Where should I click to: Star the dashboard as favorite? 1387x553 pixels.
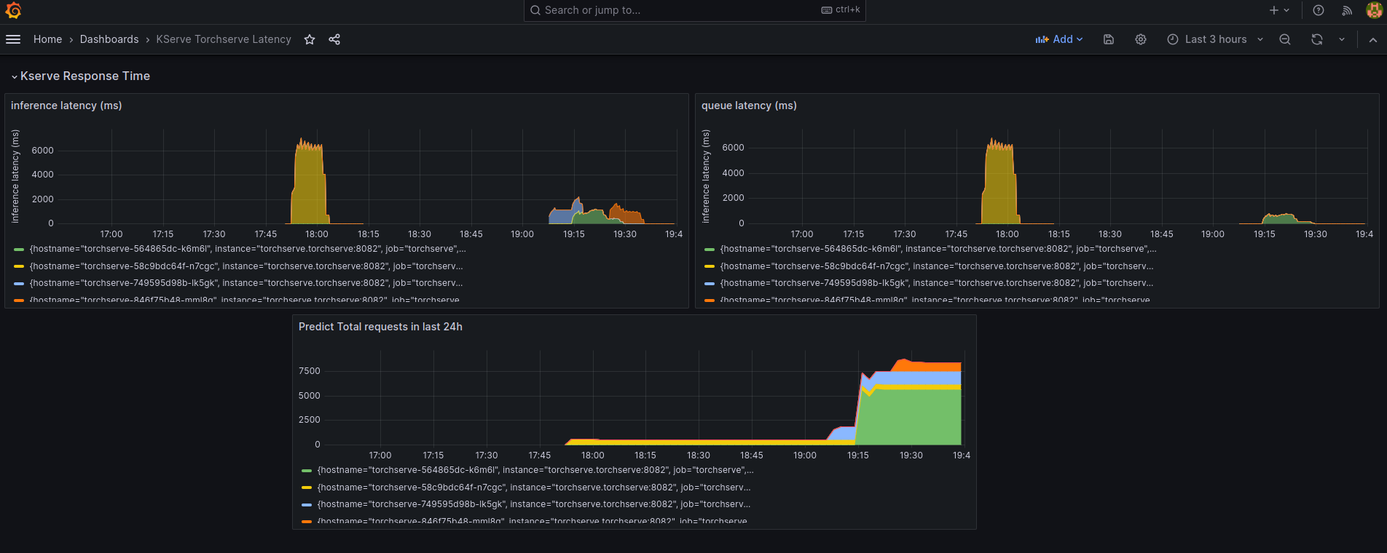tap(310, 39)
